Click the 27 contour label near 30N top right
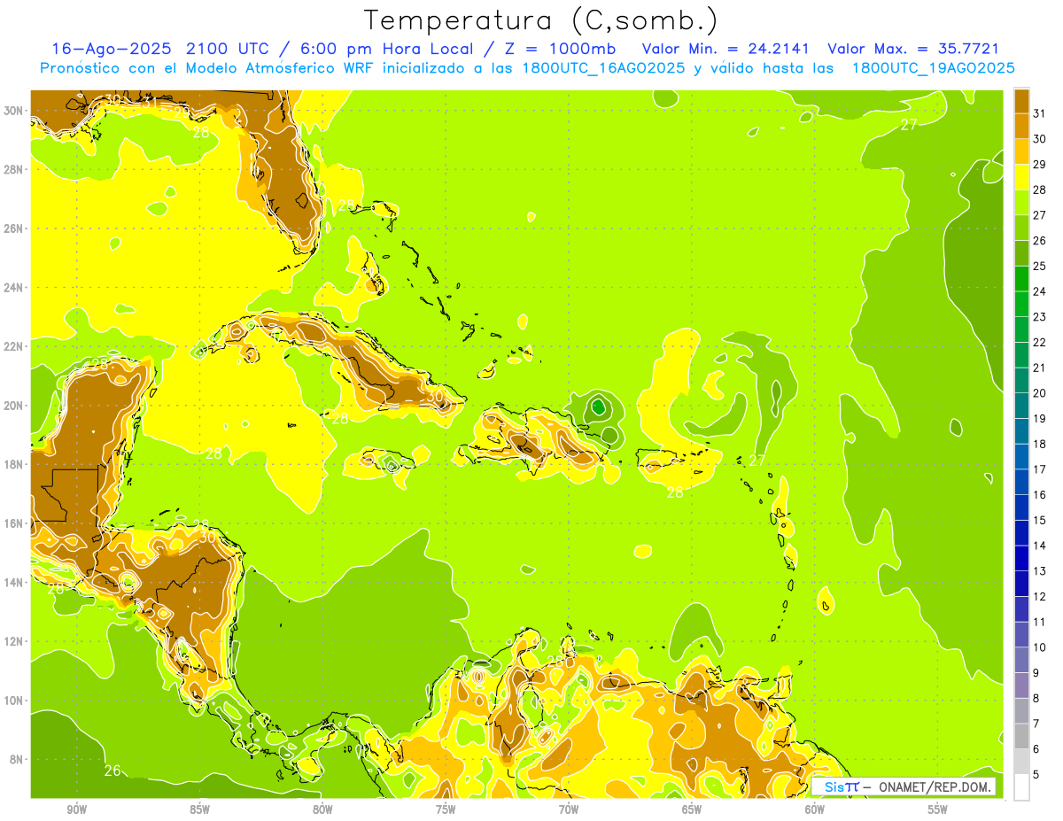 pos(909,125)
